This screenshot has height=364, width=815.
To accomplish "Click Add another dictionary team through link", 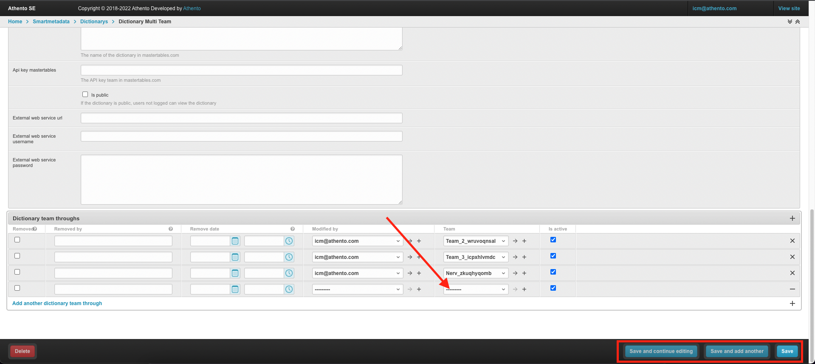I will click(x=57, y=303).
